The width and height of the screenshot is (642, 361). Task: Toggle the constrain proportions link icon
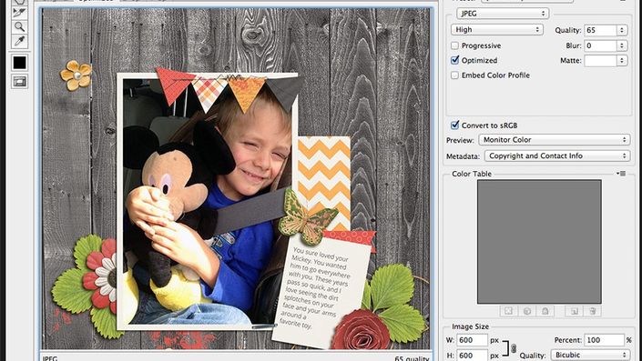pos(513,348)
